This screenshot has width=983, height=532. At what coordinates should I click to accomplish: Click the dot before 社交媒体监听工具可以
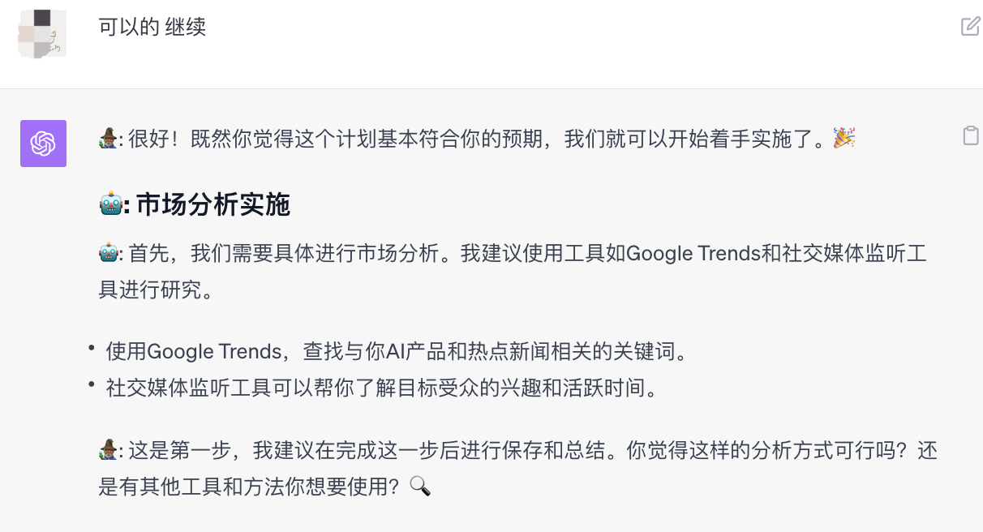point(92,384)
